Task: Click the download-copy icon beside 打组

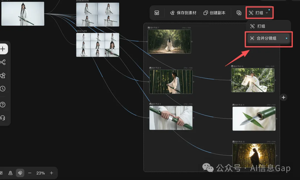Action: [239, 13]
